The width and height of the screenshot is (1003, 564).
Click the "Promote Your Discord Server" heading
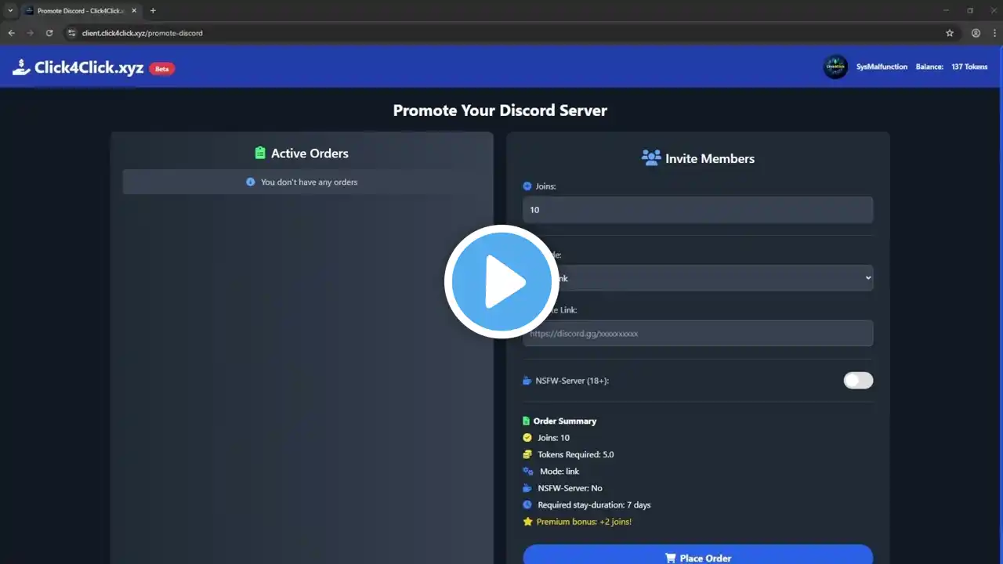[500, 110]
